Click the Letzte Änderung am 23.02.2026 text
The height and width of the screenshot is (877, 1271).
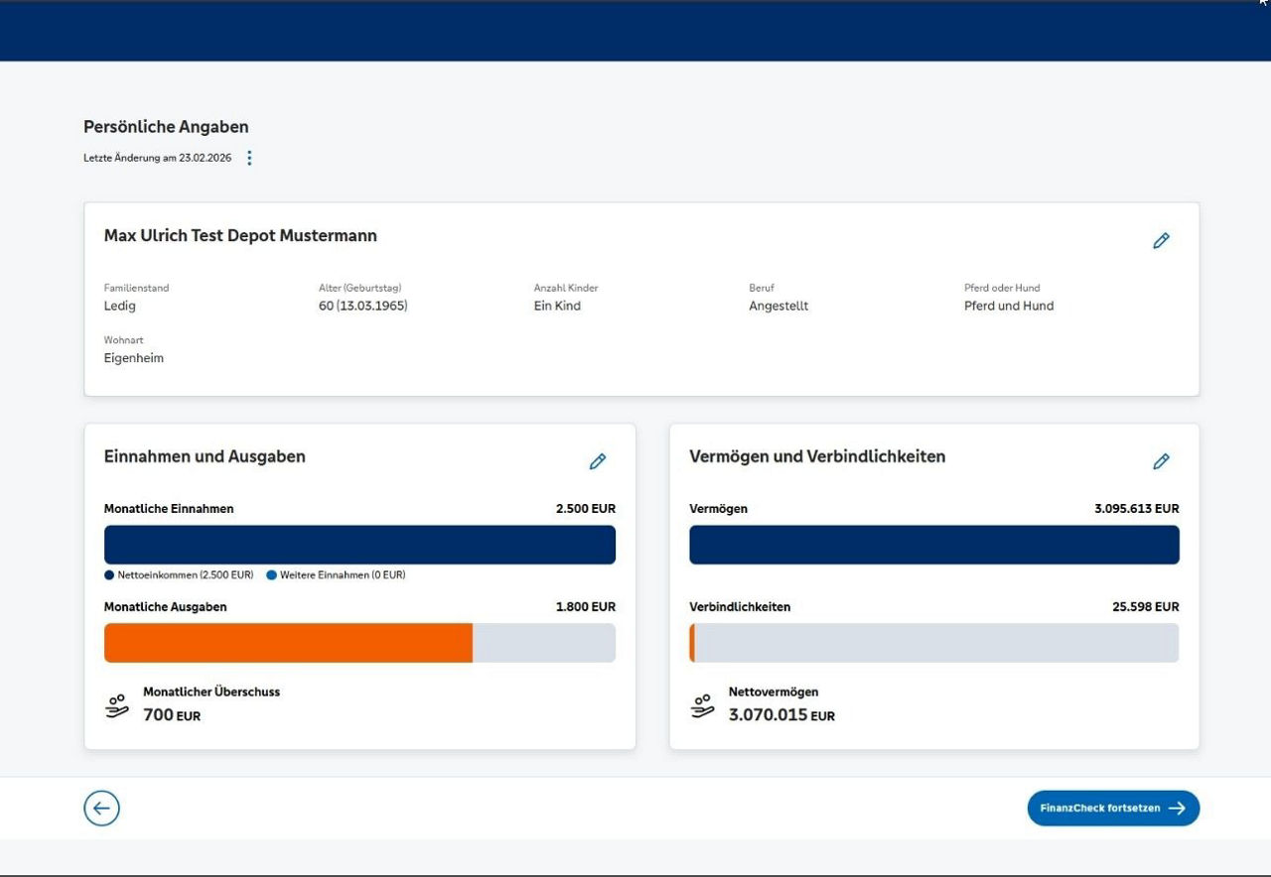157,157
